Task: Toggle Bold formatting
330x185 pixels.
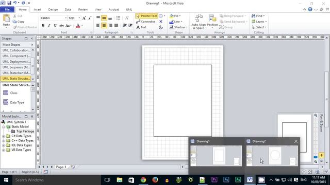Action: [43, 25]
